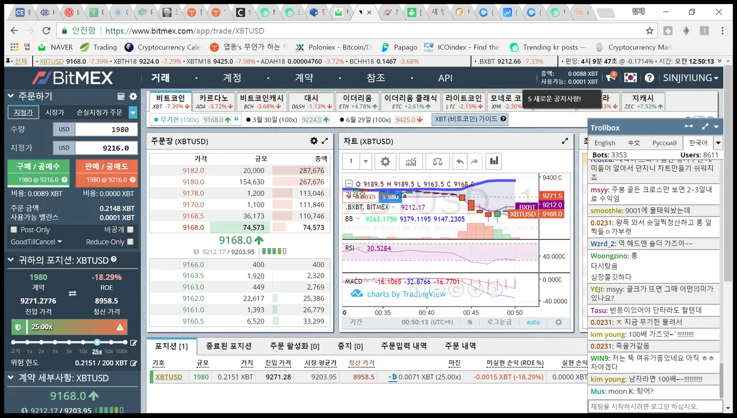Expand the order book panel to fullscreen
Viewport: 737px width, 418px height.
[x=325, y=140]
